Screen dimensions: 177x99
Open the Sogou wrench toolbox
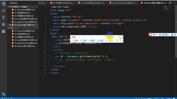(x=175, y=35)
